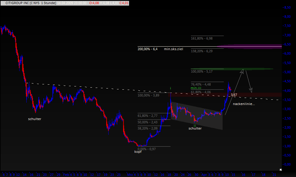The height and width of the screenshot is (177, 296).
Task: Click the green min.iii annotation
Action: [x=196, y=88]
